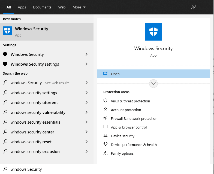The height and width of the screenshot is (174, 214).
Task: Click the Virus & threat protection shield icon
Action: [105, 100]
